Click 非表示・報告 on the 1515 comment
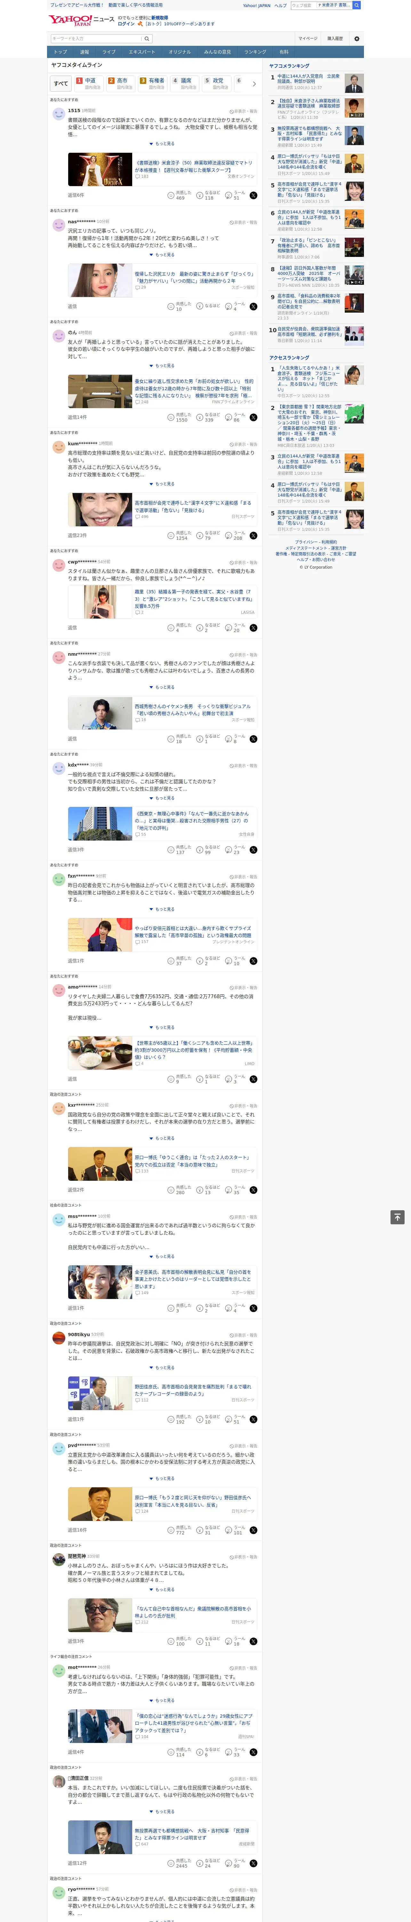Viewport: 411px width, 1922px height. pyautogui.click(x=243, y=111)
